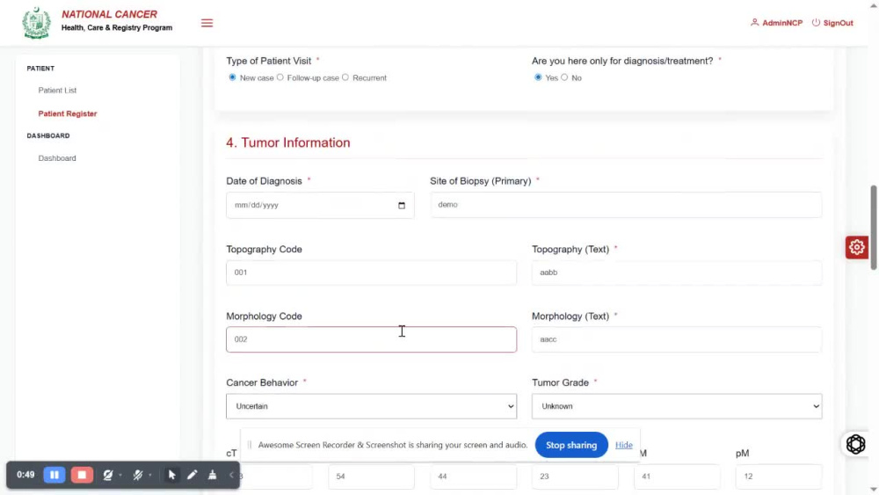This screenshot has height=495, width=879.
Task: Select the New case radio button
Action: (x=232, y=77)
